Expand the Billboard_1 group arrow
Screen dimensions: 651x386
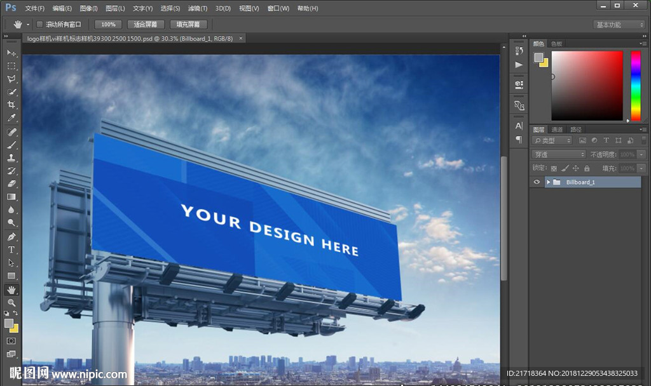pos(548,182)
